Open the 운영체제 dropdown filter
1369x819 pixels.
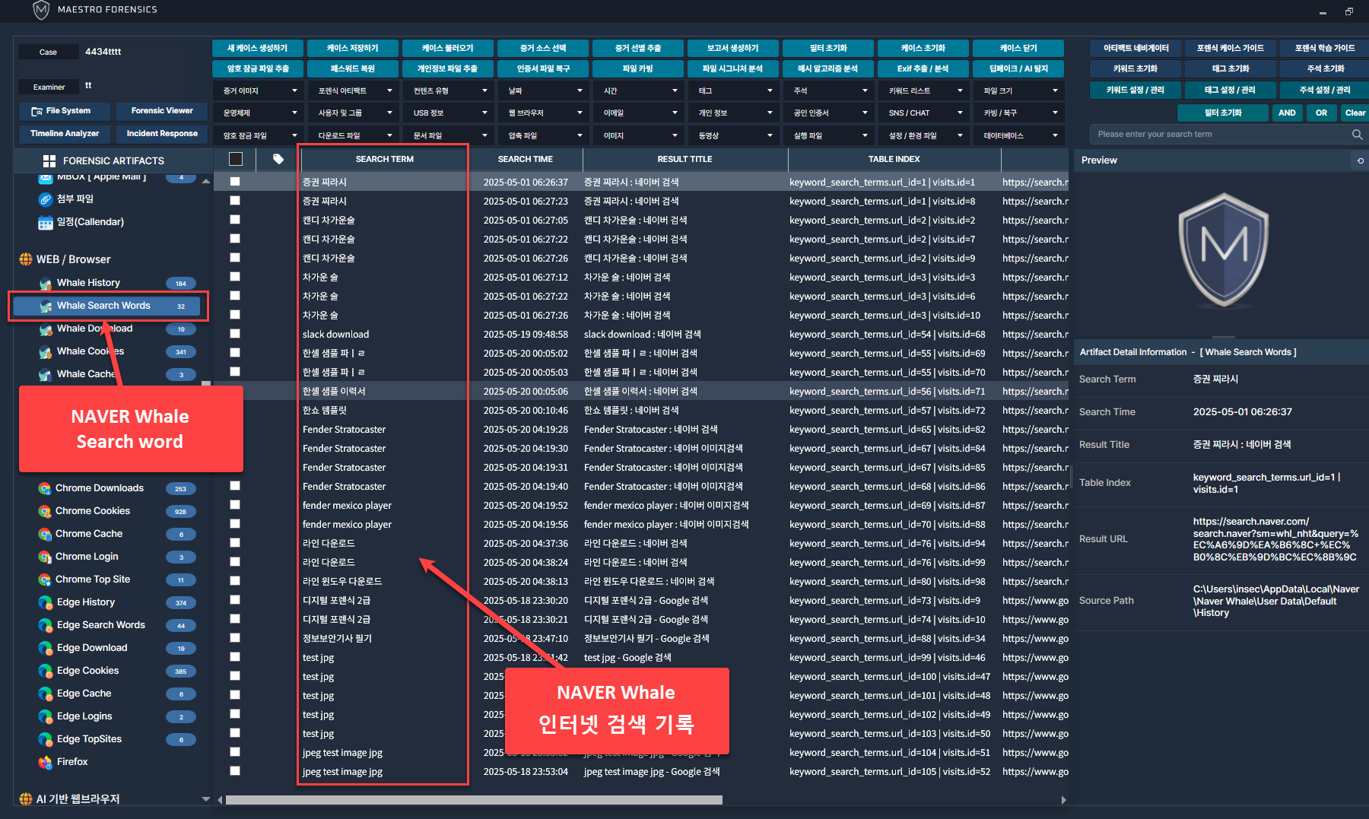tap(259, 113)
